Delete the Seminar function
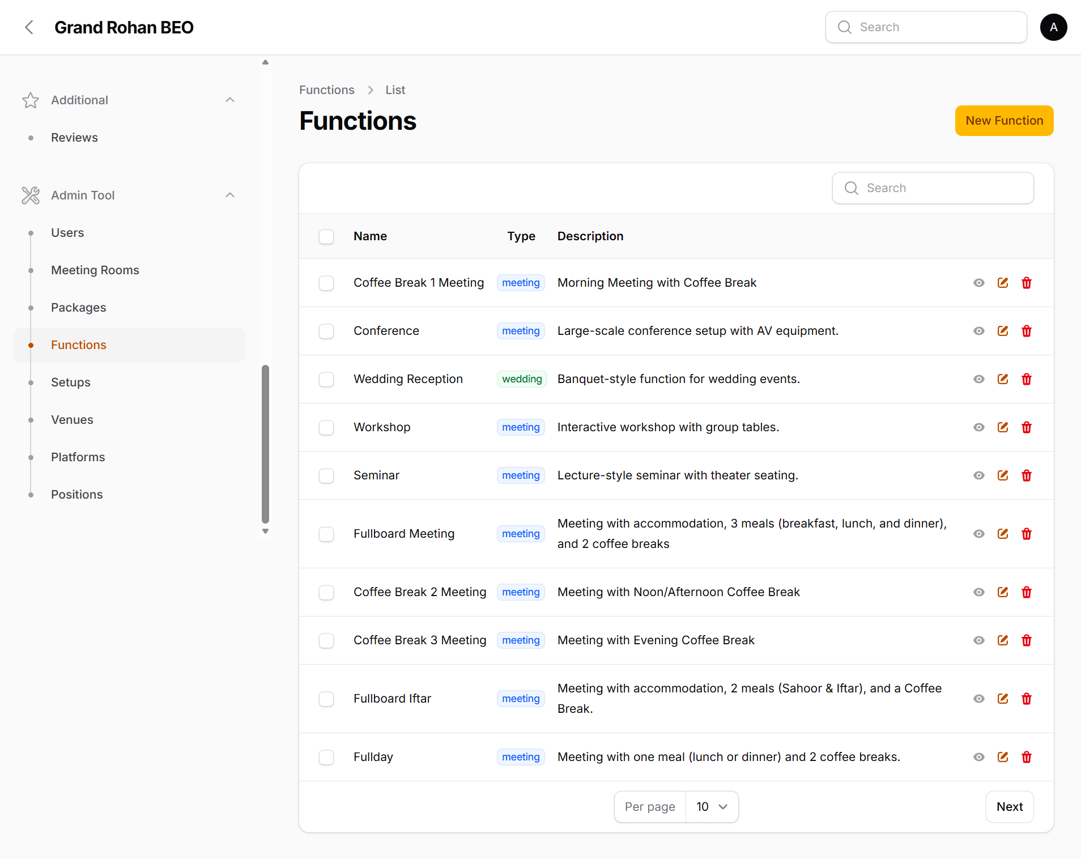Screen dimensions: 1081x859 point(1027,475)
